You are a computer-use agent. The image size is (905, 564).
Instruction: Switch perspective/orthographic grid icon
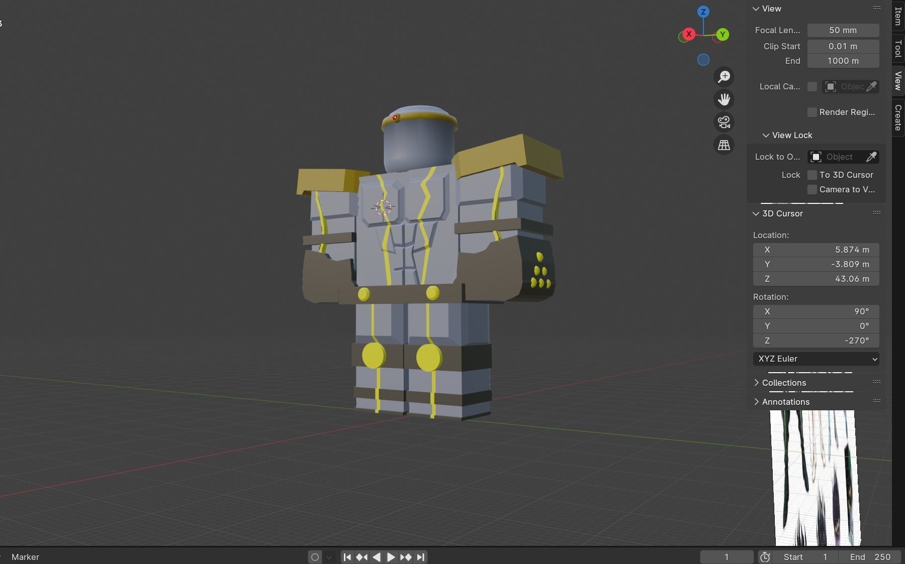click(x=724, y=145)
